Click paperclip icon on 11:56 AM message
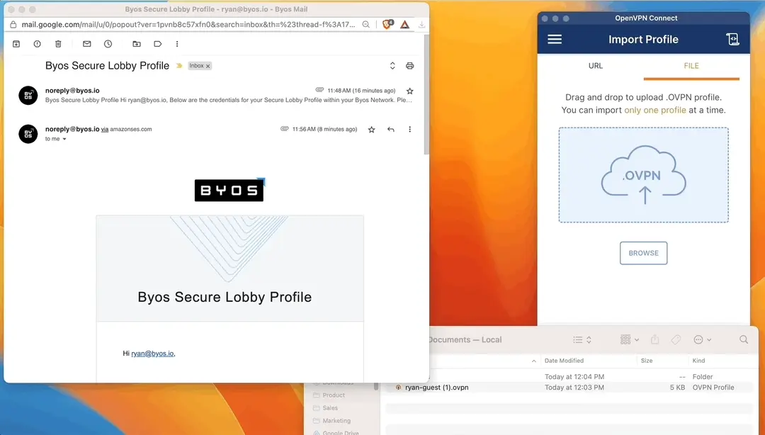This screenshot has width=765, height=435. [285, 129]
